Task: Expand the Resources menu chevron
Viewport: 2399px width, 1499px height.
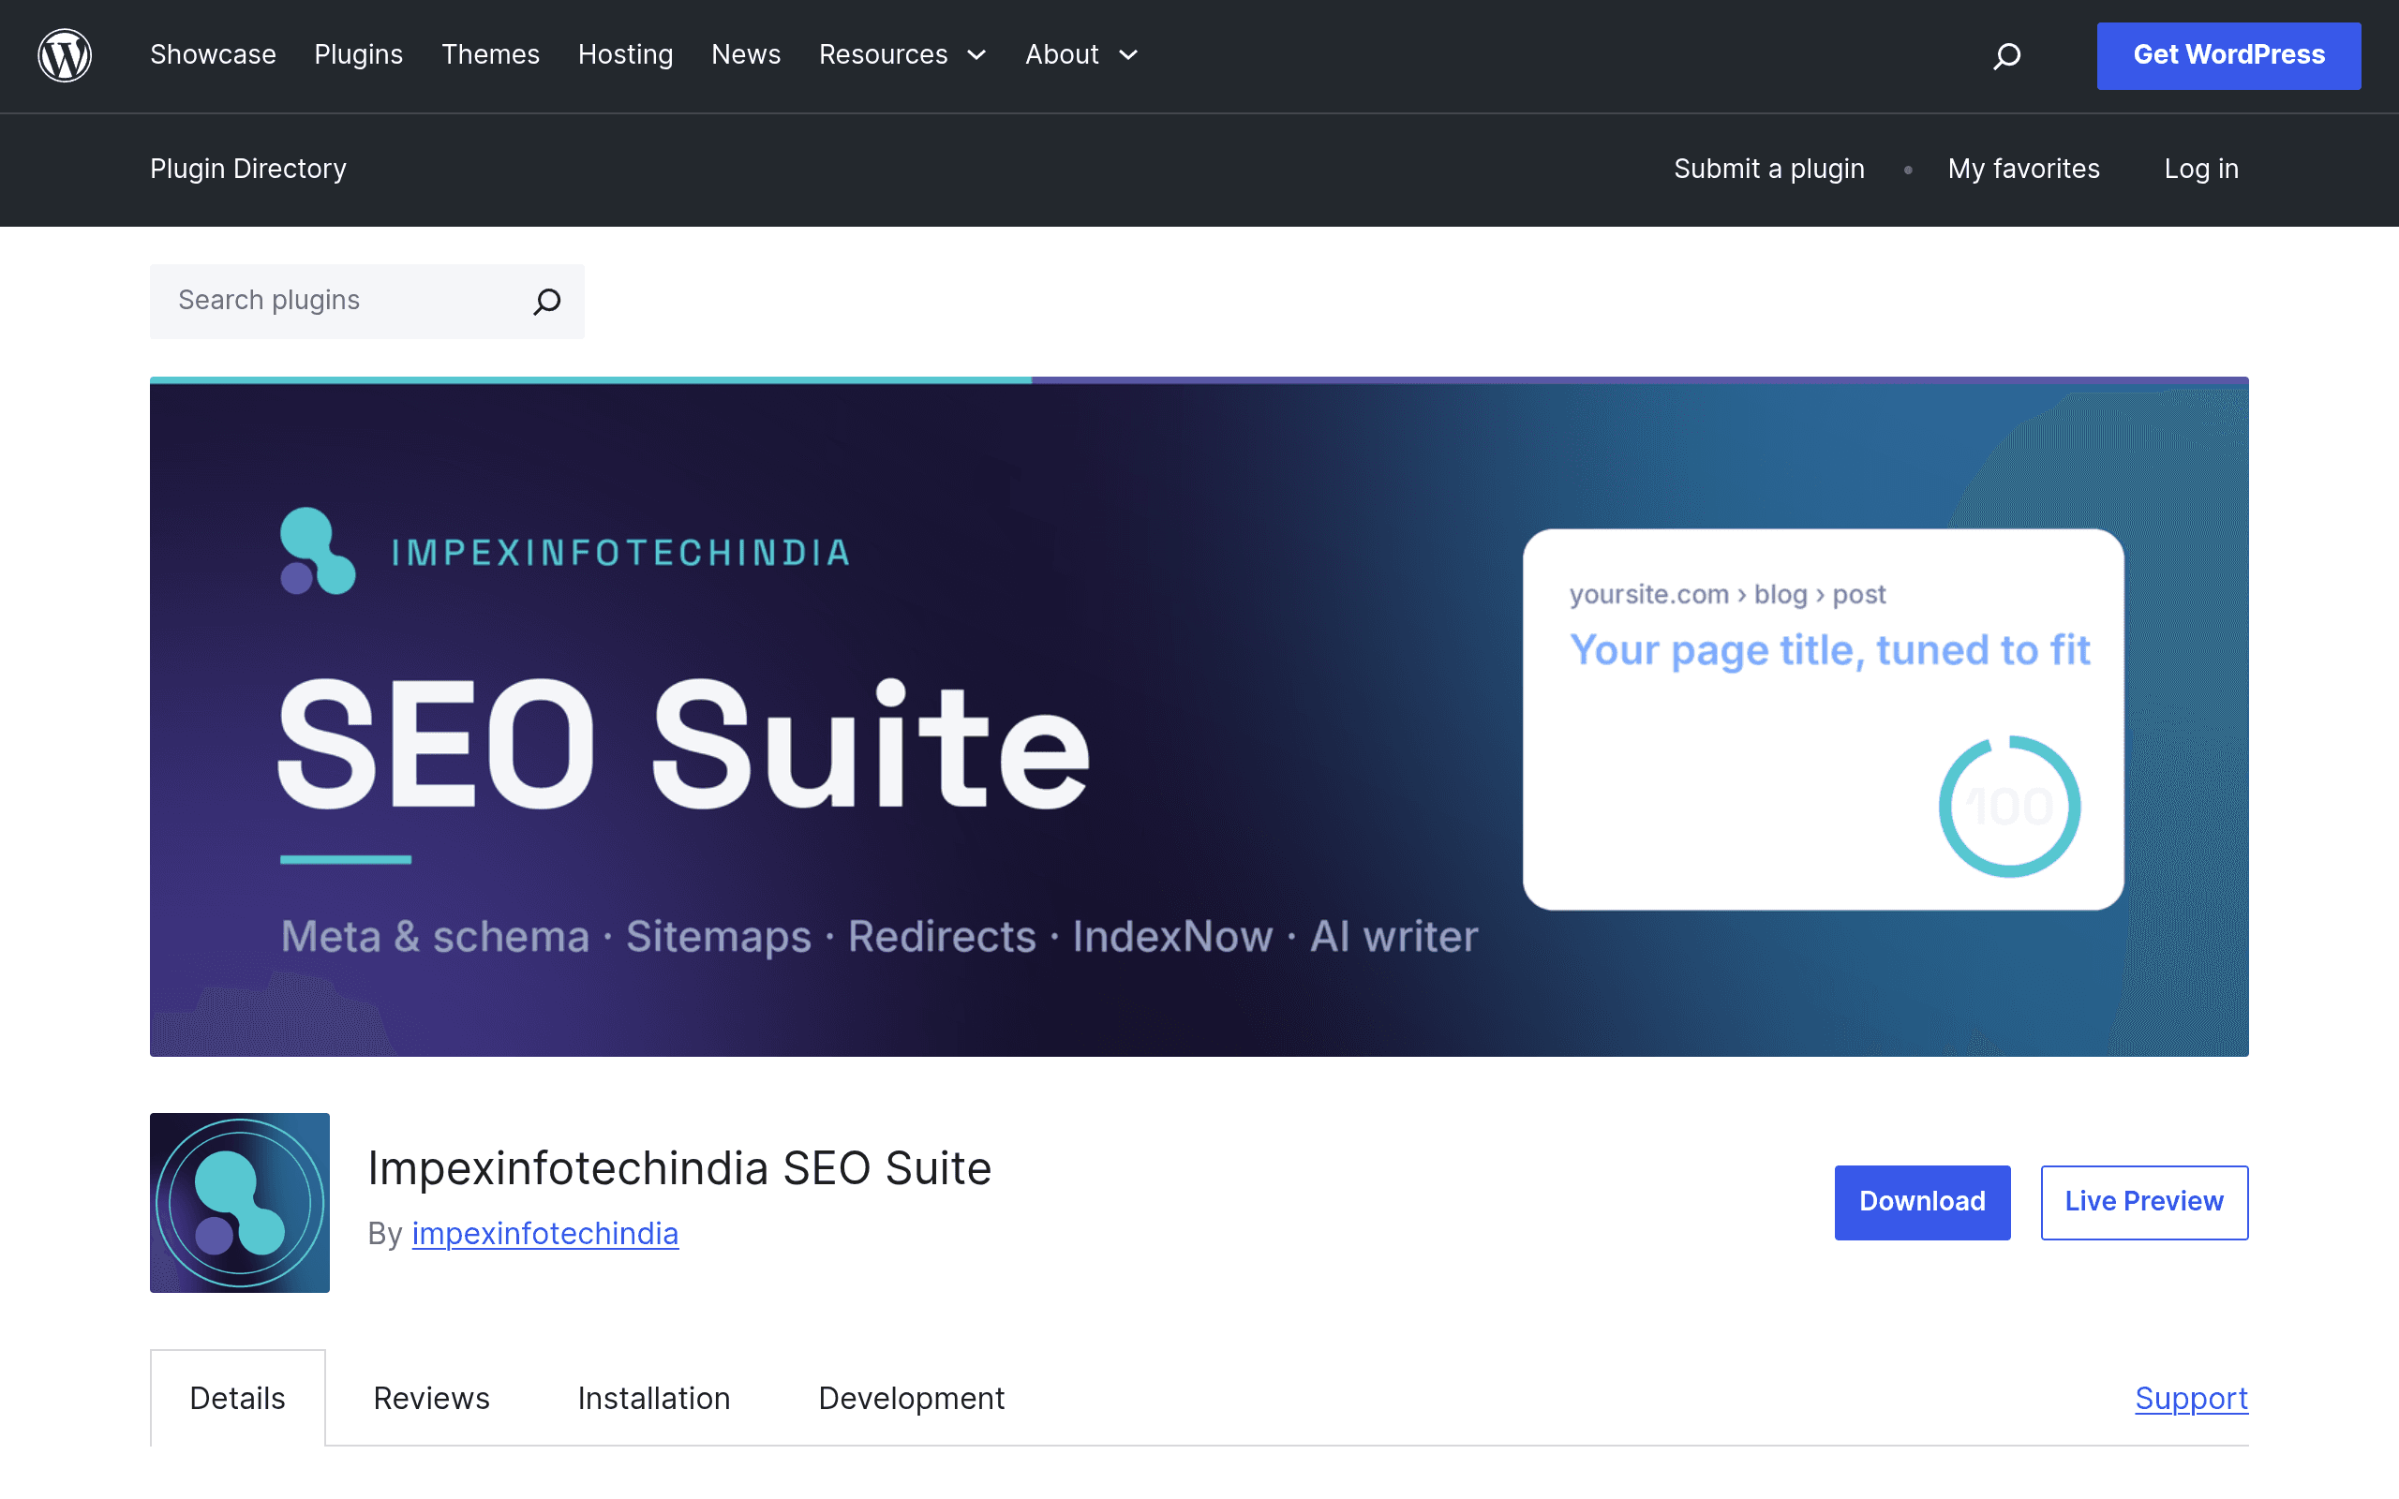Action: pyautogui.click(x=976, y=55)
